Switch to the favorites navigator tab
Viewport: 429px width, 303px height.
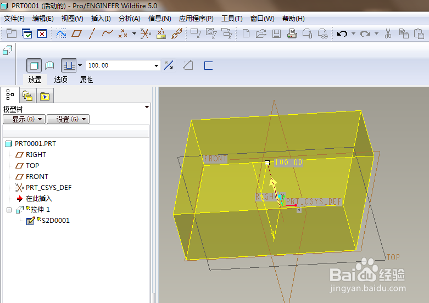(44, 96)
